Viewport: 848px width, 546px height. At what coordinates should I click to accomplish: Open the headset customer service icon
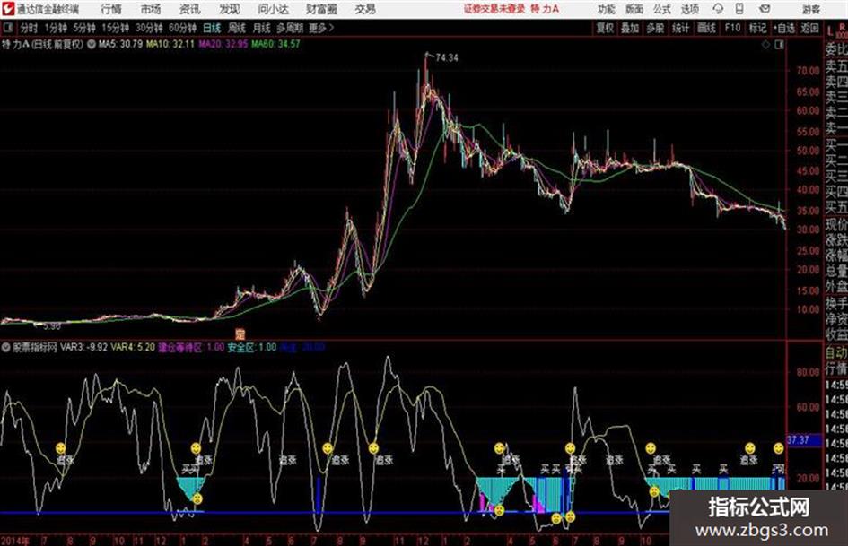point(718,9)
